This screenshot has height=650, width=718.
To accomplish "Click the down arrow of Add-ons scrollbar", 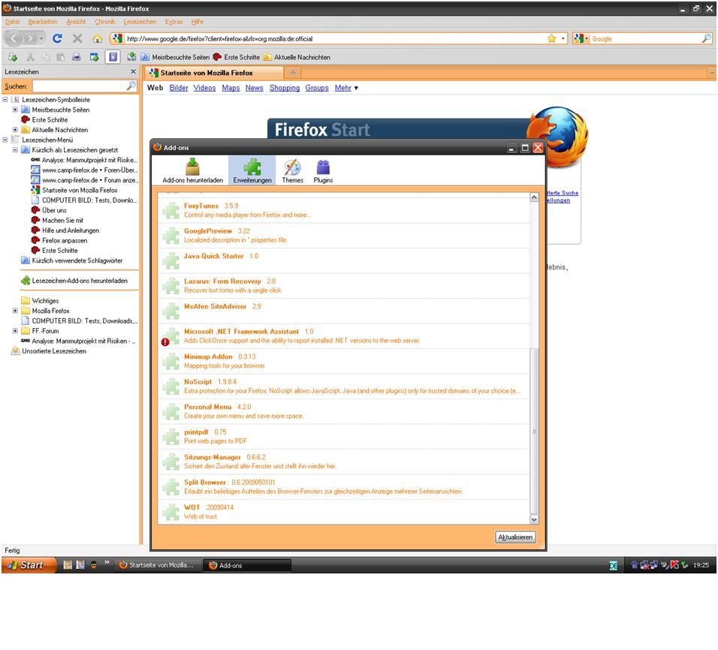I will [x=534, y=519].
